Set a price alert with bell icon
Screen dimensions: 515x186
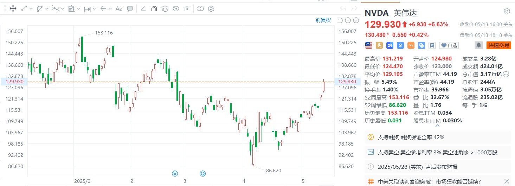click(x=478, y=45)
